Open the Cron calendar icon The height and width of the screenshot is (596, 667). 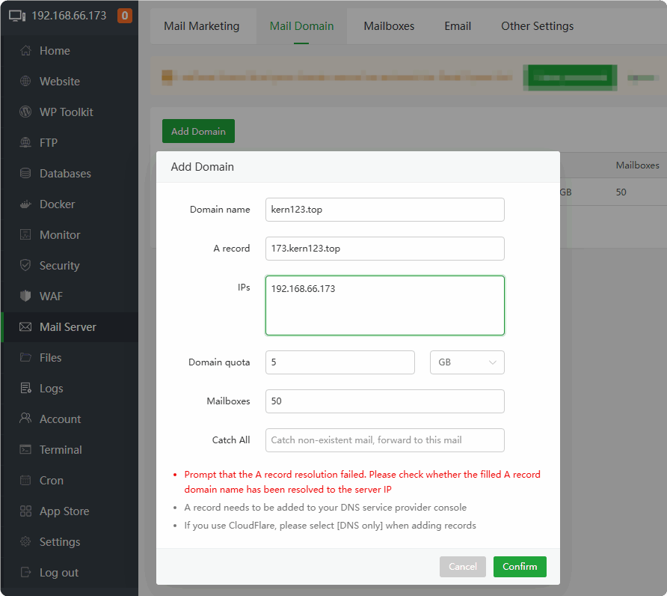click(25, 481)
